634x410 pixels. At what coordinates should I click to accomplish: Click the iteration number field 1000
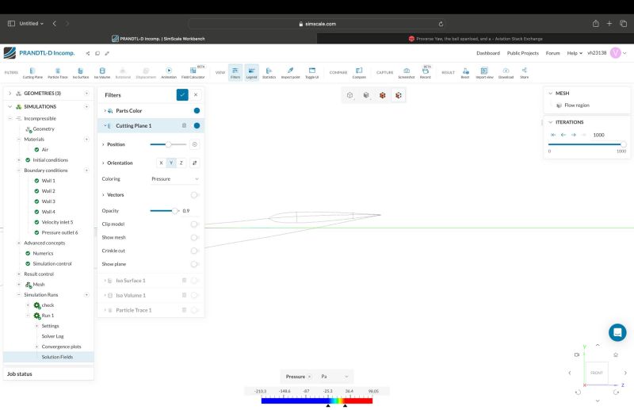coord(605,135)
